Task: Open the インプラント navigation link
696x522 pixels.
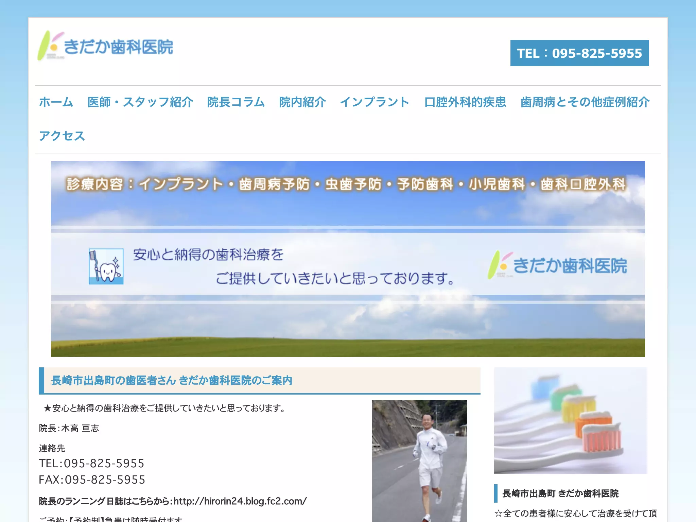Action: (x=375, y=102)
